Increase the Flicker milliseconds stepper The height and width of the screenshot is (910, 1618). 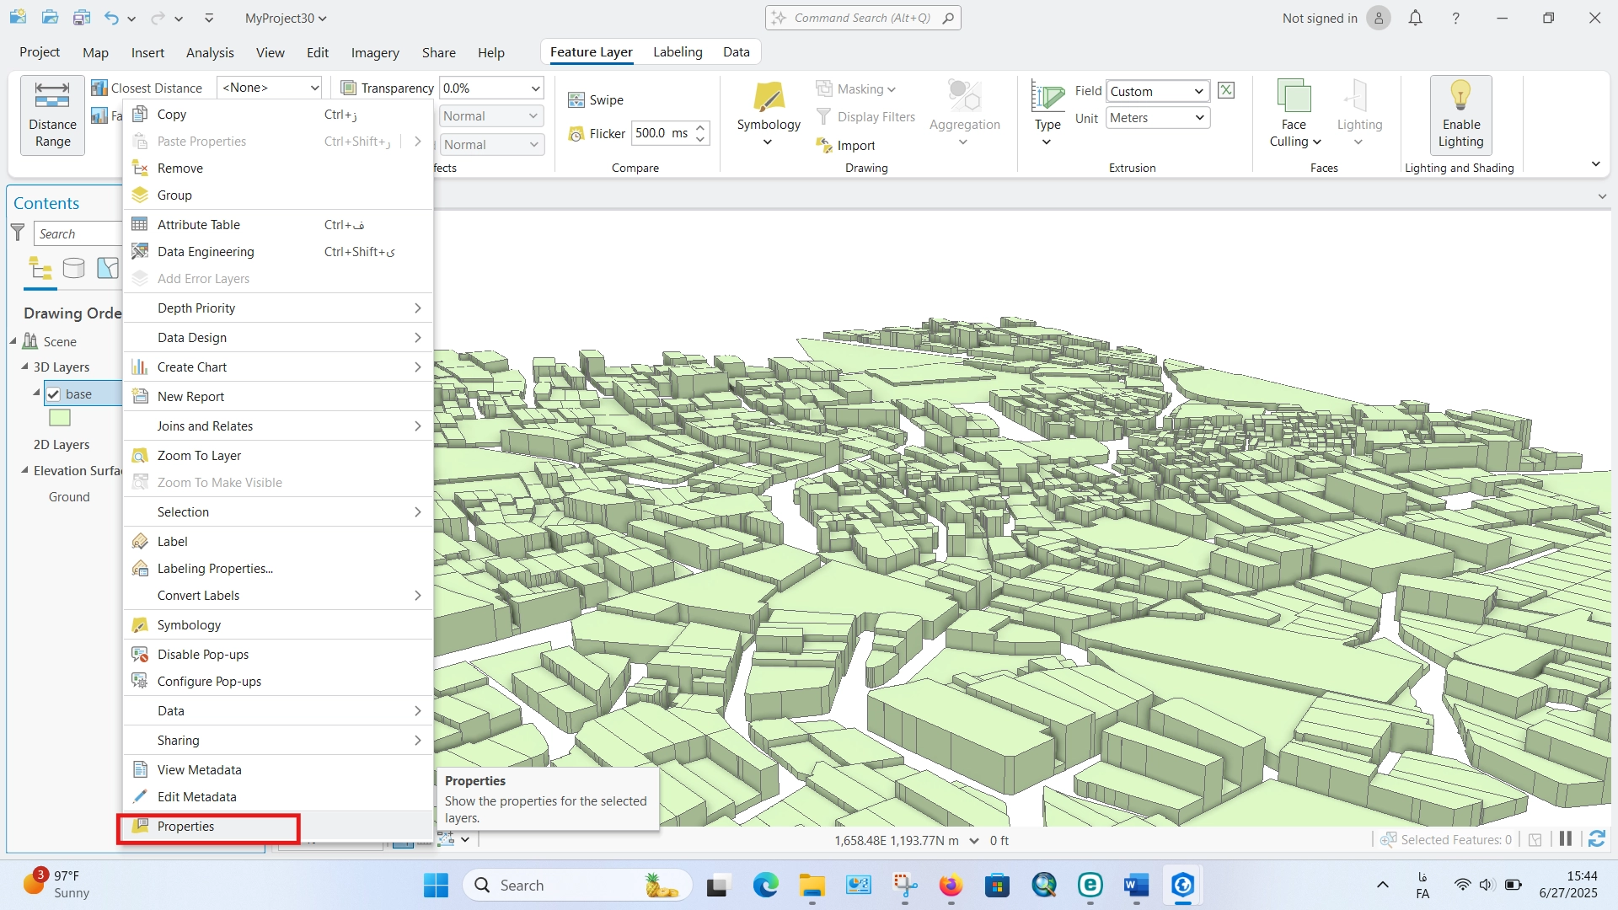tap(700, 127)
